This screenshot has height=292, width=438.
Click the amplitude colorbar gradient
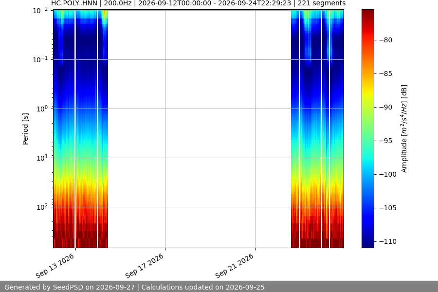(x=367, y=128)
